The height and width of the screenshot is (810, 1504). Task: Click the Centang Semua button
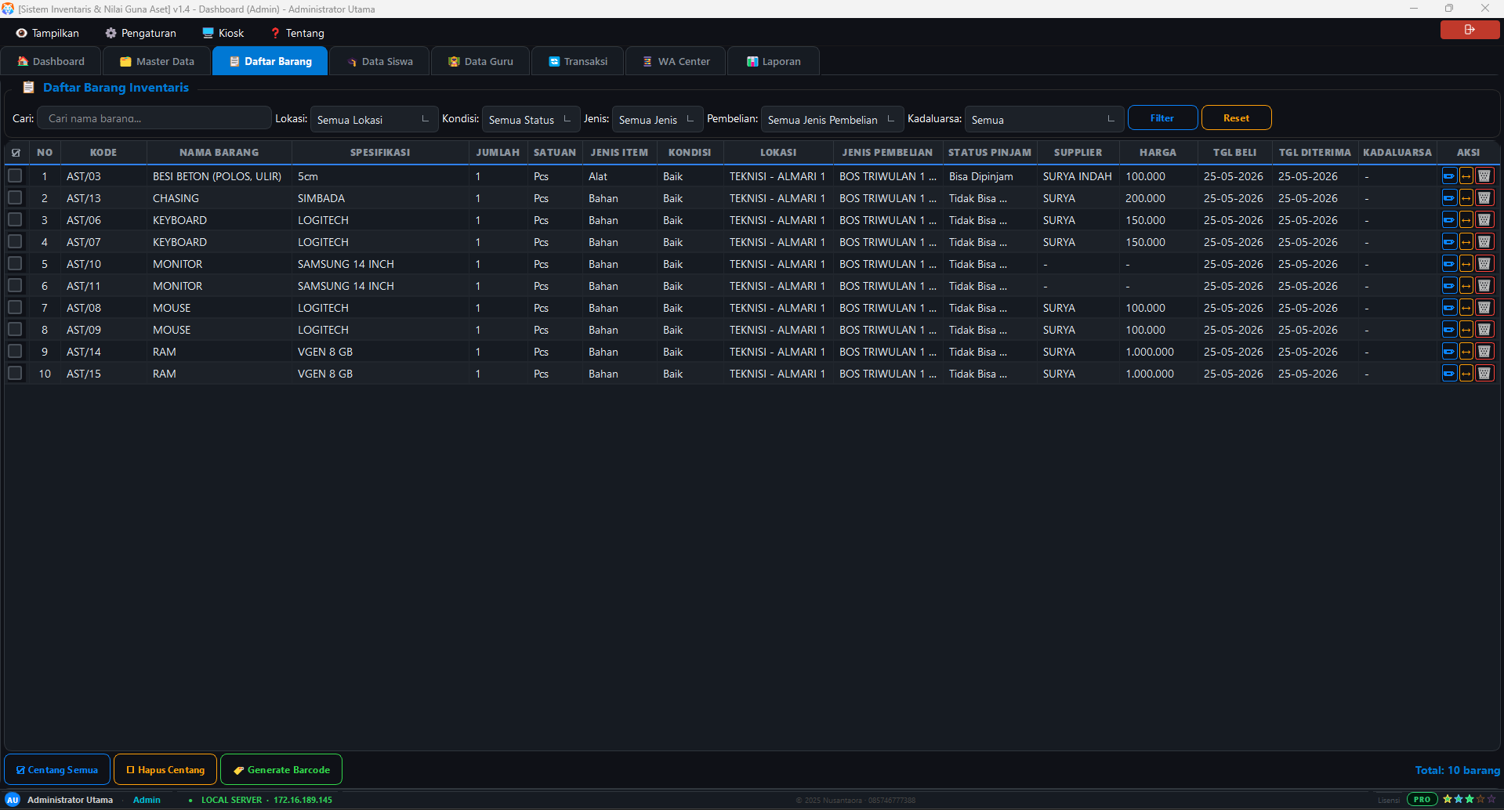57,770
